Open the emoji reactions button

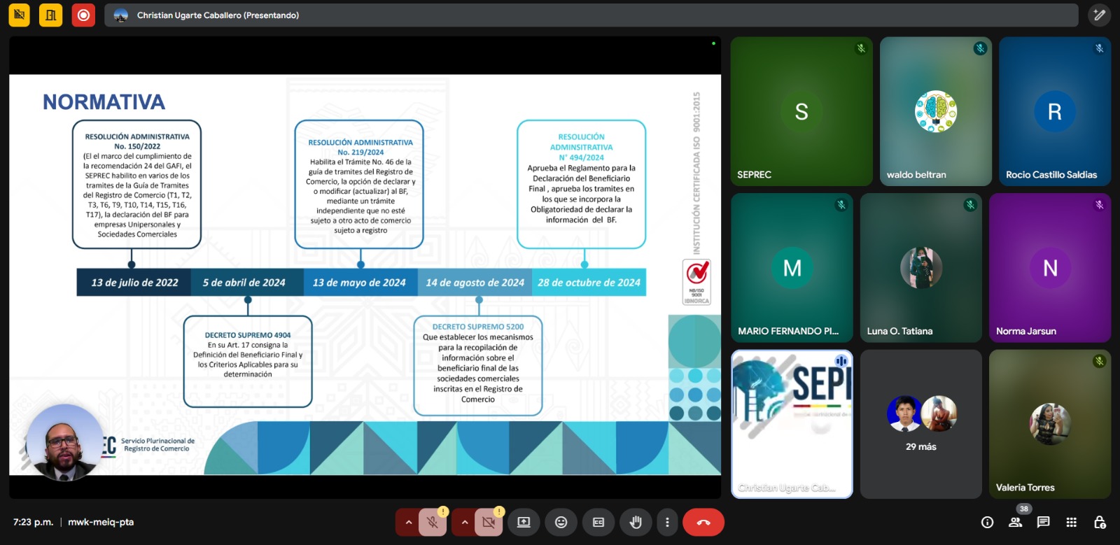[561, 523]
